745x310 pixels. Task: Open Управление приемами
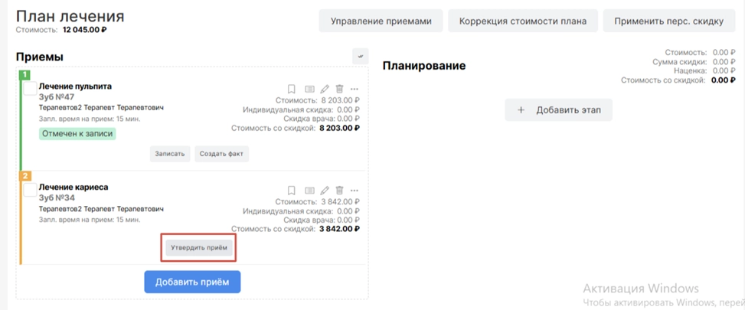(381, 21)
